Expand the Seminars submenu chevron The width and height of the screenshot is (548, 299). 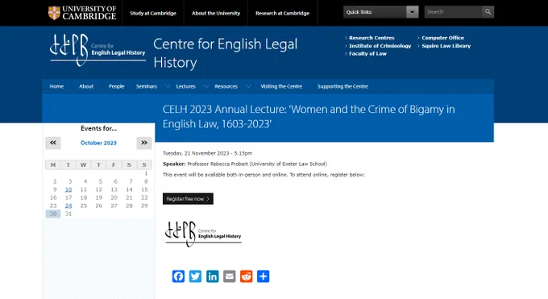pos(168,86)
